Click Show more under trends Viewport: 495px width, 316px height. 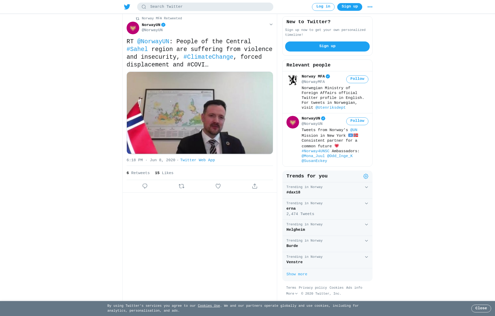297,274
